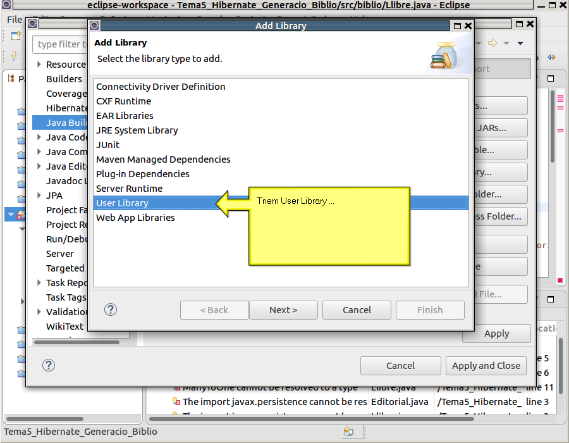Image resolution: width=569 pixels, height=443 pixels.
Task: Expand the JPA tree node
Action: [x=39, y=196]
